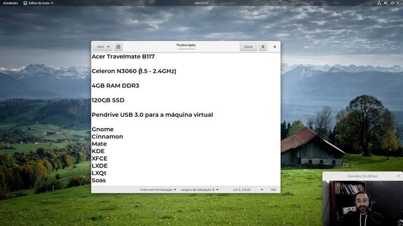Click the word LXQt
The height and width of the screenshot is (226, 403).
99,173
